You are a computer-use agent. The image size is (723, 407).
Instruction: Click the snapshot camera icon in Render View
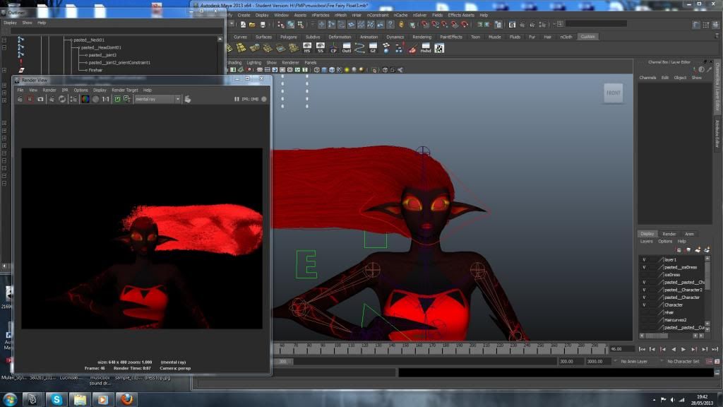40,99
